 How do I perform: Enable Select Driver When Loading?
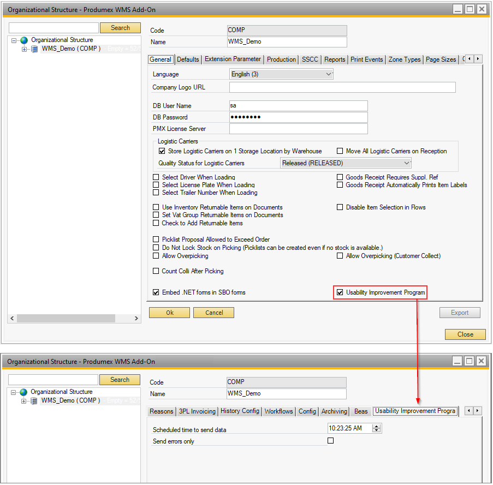156,177
